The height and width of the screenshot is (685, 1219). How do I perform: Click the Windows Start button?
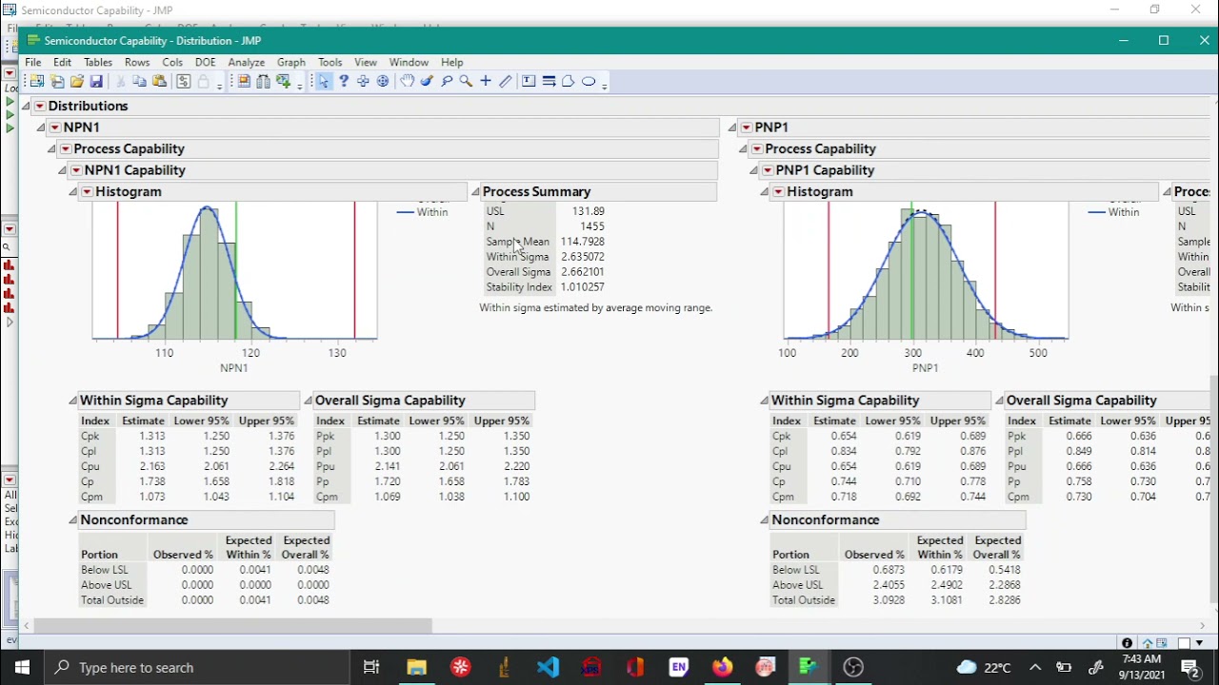click(22, 667)
